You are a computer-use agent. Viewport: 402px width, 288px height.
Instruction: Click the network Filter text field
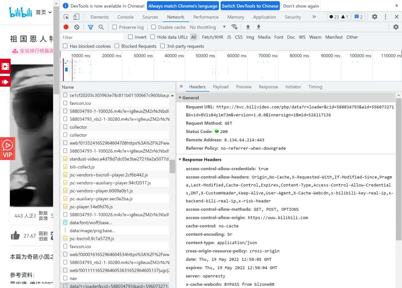coord(92,37)
